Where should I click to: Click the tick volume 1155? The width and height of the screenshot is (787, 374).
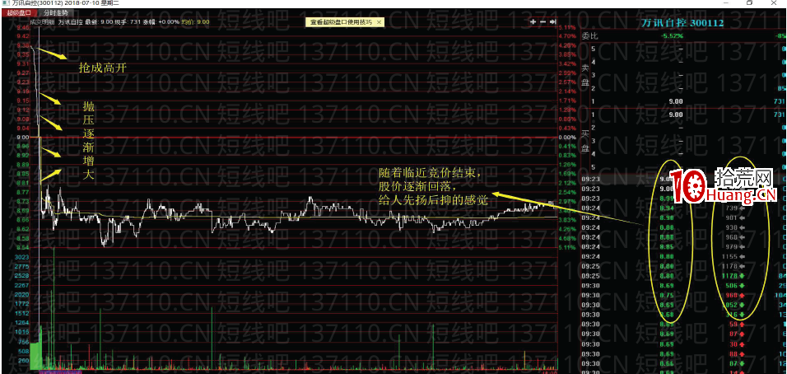[x=729, y=256]
